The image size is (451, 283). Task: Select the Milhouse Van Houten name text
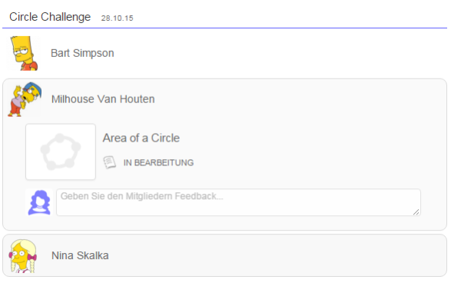(103, 99)
